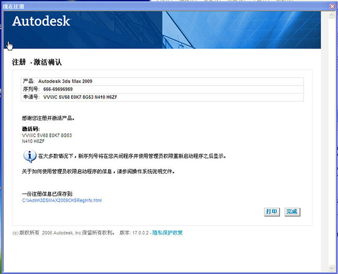Screen dimensions: 338x274
Task: Click the activation code line N410 H6ZF
Action: click(x=33, y=141)
